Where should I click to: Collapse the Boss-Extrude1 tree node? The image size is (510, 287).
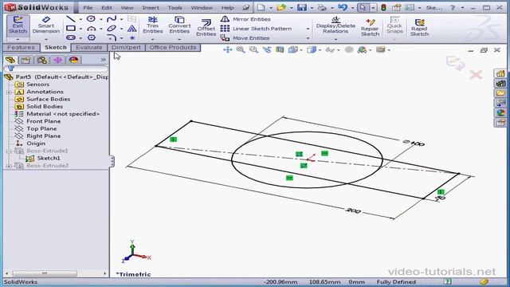pyautogui.click(x=9, y=151)
